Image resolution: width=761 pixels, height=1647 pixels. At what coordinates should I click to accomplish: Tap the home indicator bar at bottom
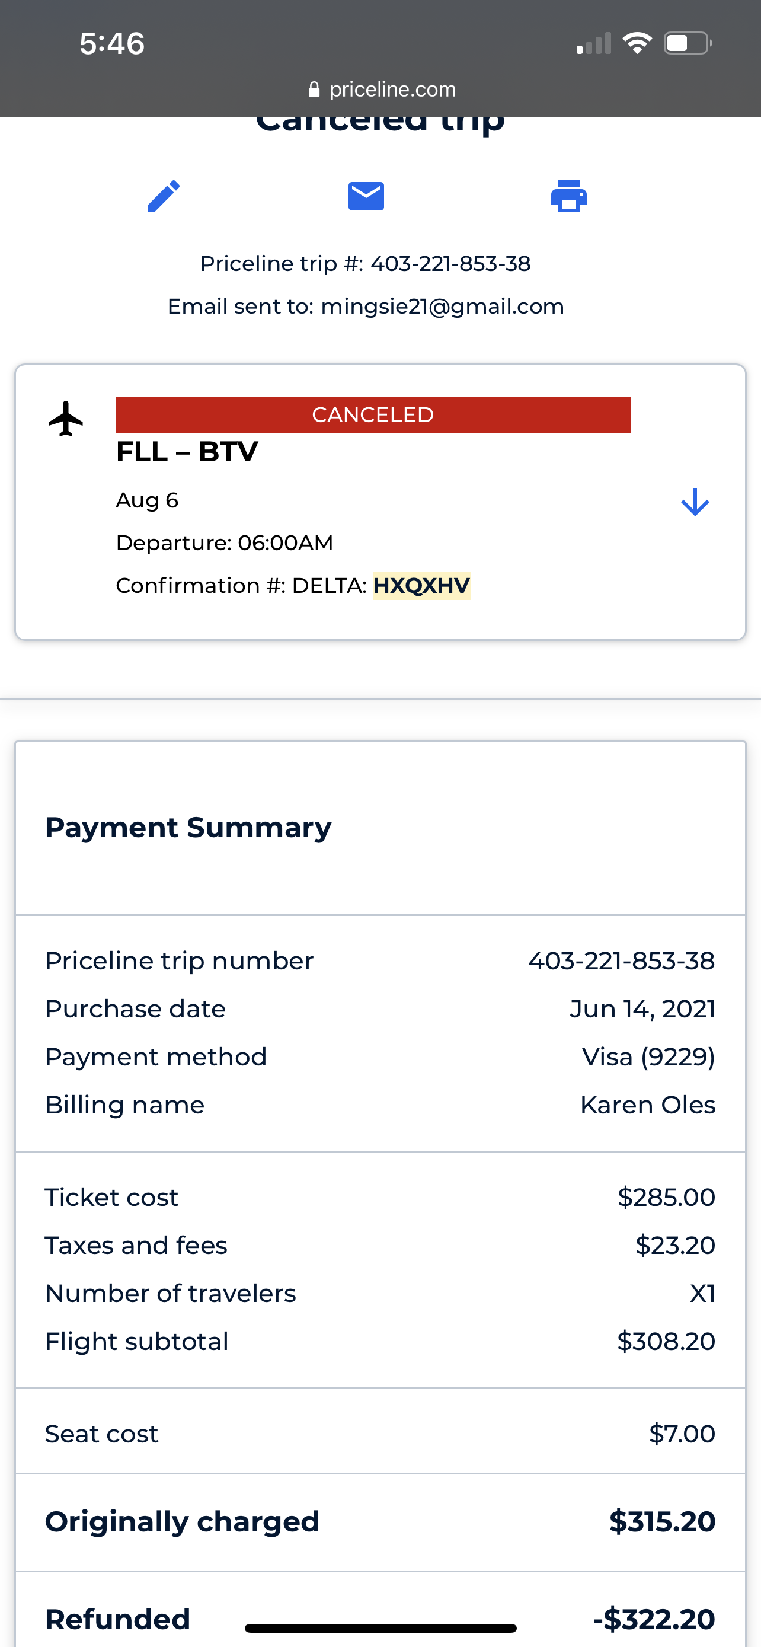point(380,1628)
